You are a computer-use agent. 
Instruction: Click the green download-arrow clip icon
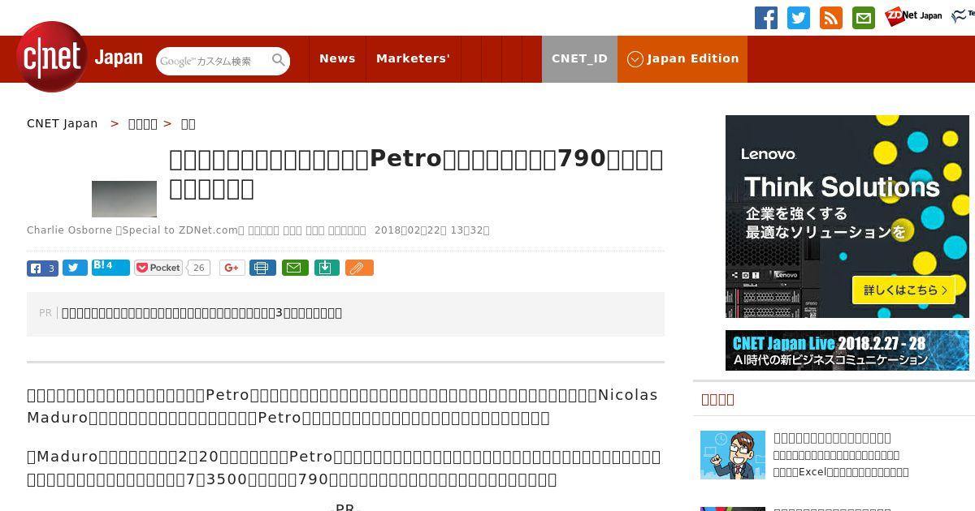pyautogui.click(x=327, y=268)
